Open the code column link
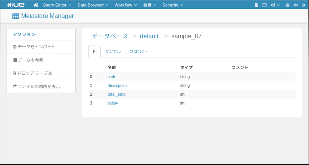 [x=112, y=77]
